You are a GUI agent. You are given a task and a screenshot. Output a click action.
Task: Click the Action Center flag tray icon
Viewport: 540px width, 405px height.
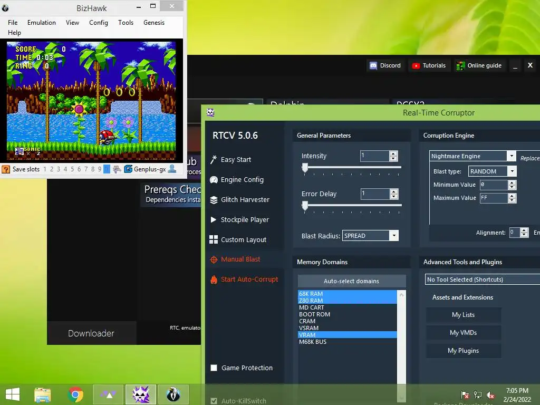[x=465, y=394]
